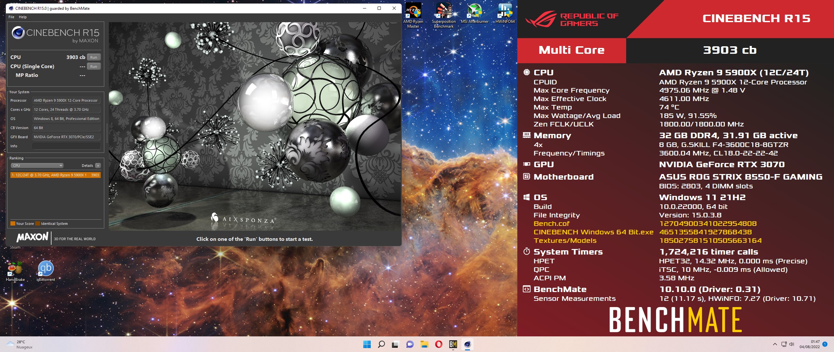The height and width of the screenshot is (352, 834).
Task: Open HWiNFO64 desktop shortcut
Action: click(505, 14)
